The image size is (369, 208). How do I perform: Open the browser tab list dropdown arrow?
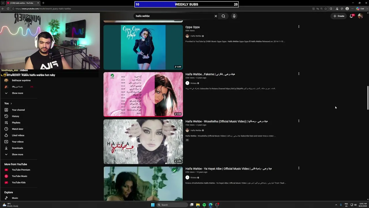(3, 3)
